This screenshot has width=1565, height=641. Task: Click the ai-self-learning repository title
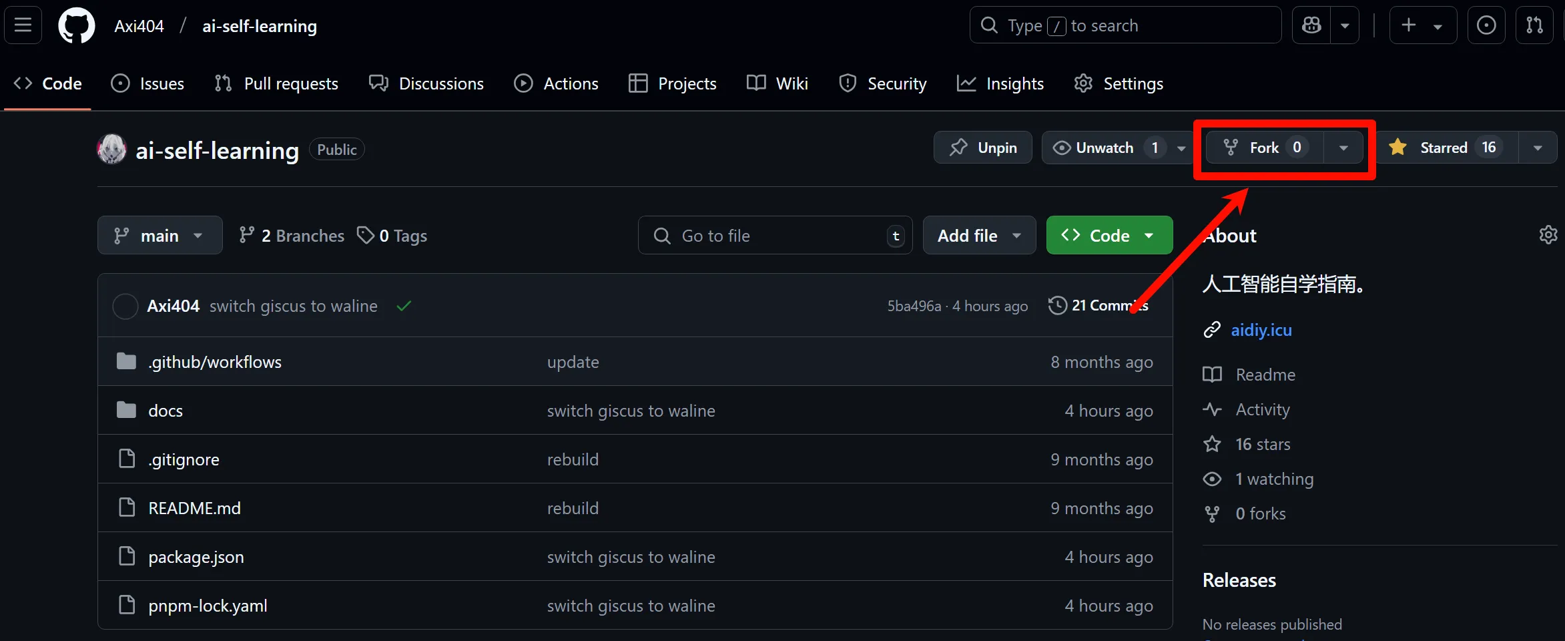218,150
